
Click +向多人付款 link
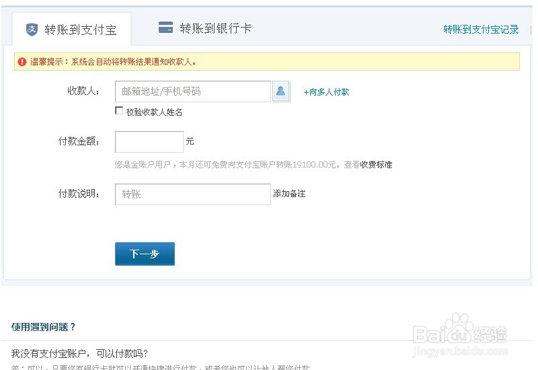[326, 92]
